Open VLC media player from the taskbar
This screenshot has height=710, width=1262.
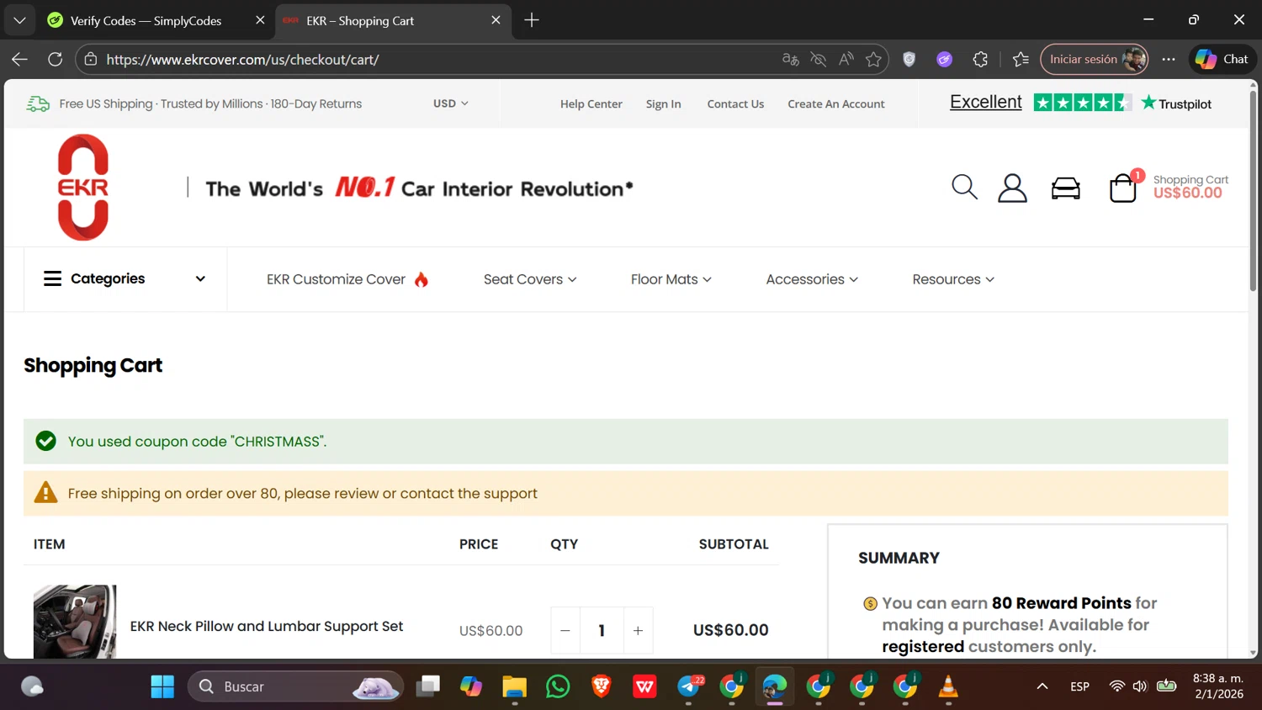point(948,686)
